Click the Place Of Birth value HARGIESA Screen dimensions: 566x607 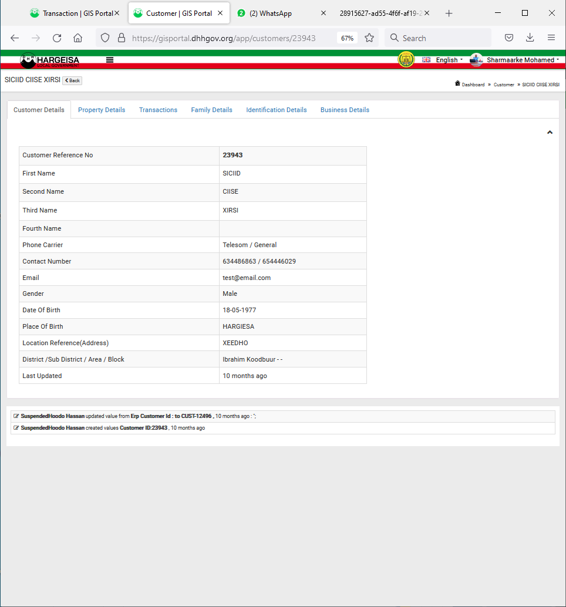pyautogui.click(x=238, y=327)
